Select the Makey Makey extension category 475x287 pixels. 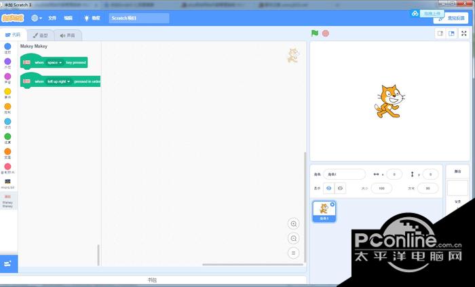[x=7, y=201]
